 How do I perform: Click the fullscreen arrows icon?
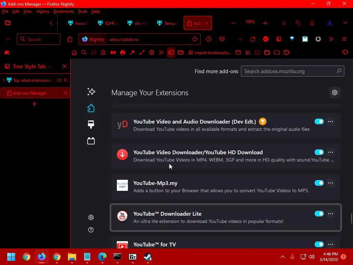pyautogui.click(x=142, y=52)
